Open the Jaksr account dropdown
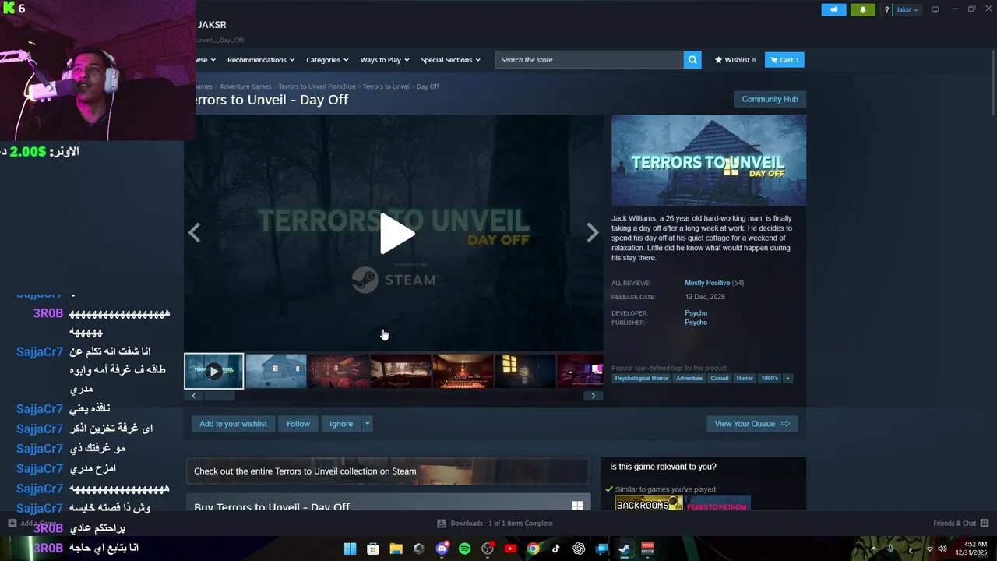The width and height of the screenshot is (997, 561). 907,10
